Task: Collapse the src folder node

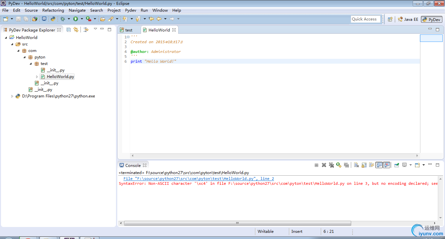Action: pos(12,44)
